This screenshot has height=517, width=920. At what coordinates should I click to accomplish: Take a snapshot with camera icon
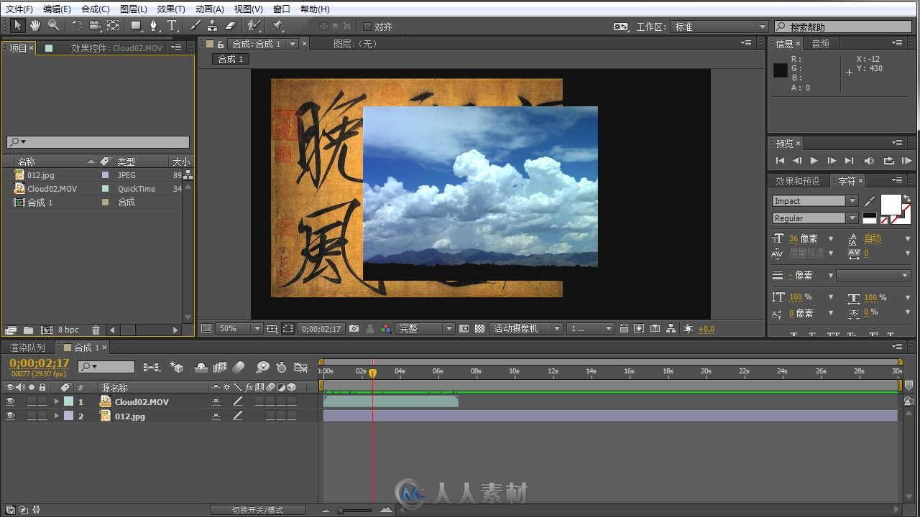pyautogui.click(x=354, y=329)
